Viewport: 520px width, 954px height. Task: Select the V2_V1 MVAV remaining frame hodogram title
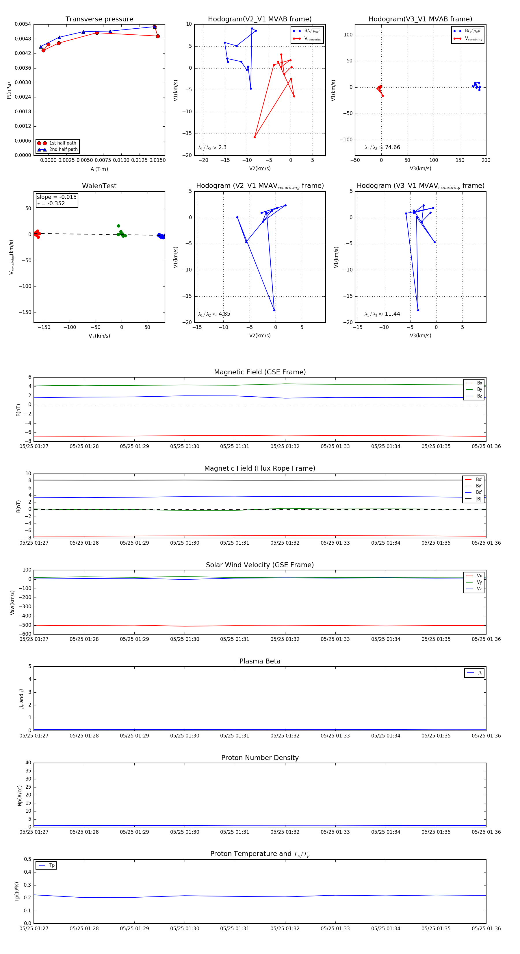point(260,186)
